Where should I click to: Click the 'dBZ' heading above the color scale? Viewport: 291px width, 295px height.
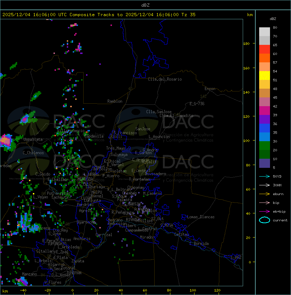pos(273,19)
